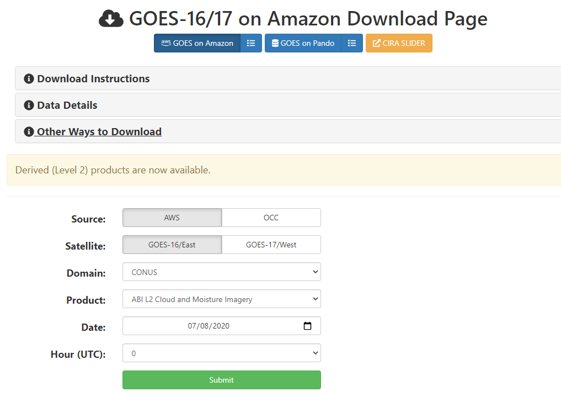Click info icon beside Data Details
The width and height of the screenshot is (561, 397).
click(29, 105)
